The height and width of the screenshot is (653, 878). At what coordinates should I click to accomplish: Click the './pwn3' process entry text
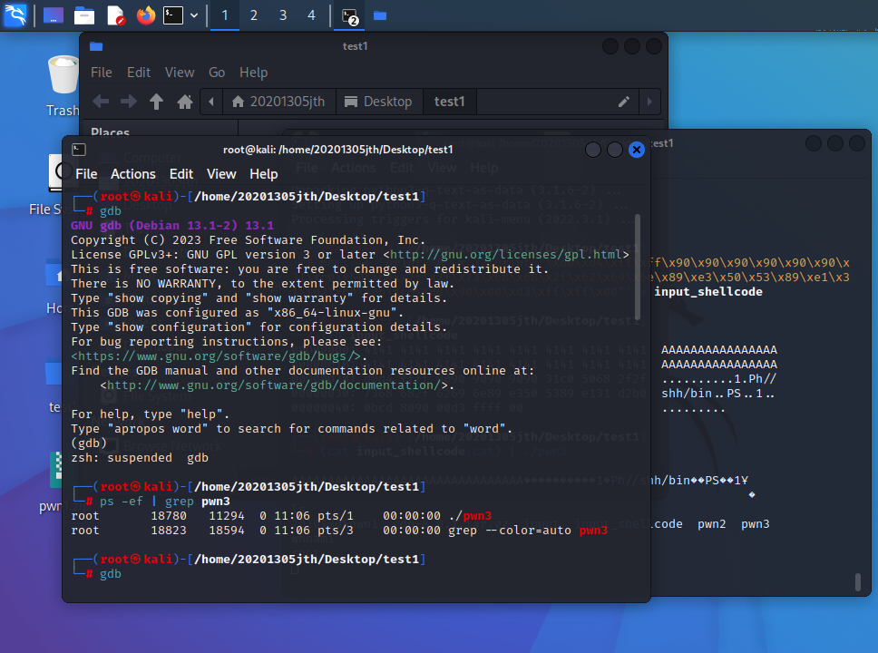click(470, 516)
